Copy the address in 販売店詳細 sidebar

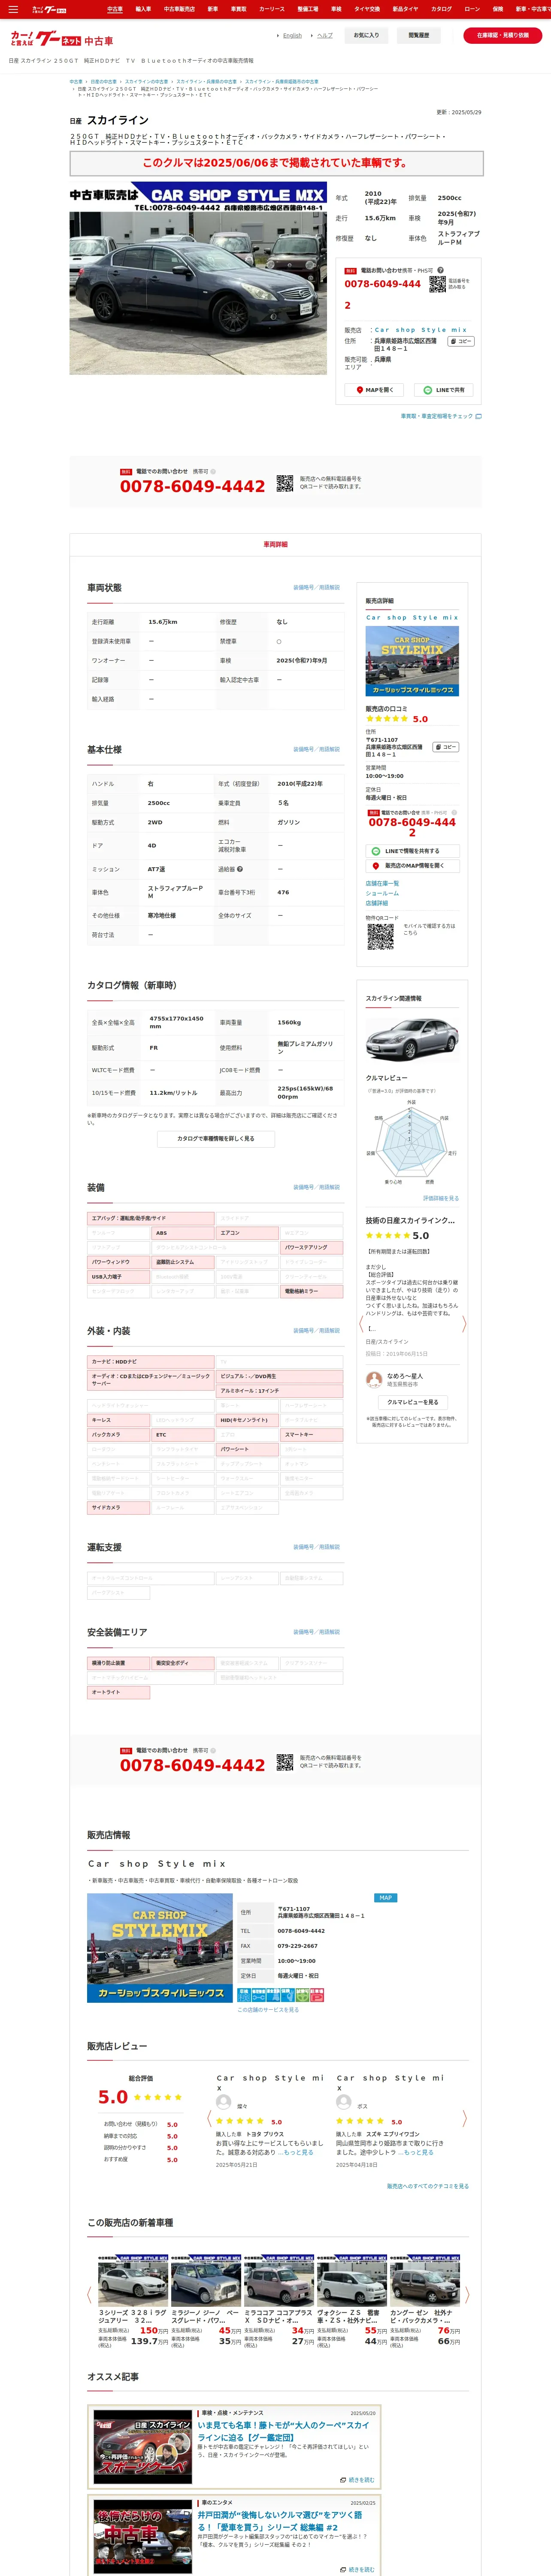click(445, 747)
